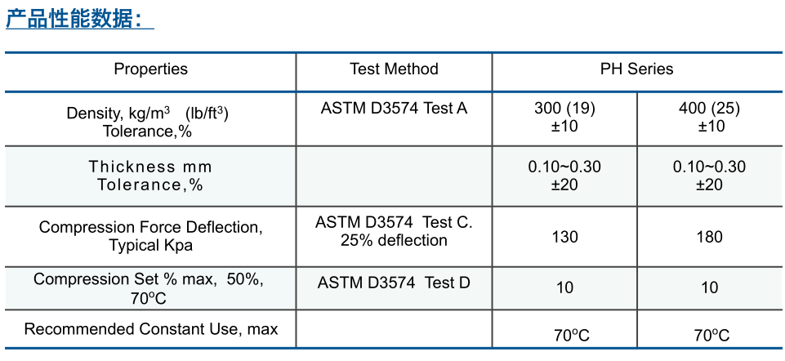The width and height of the screenshot is (785, 361).
Task: Select the Properties column header
Action: (x=150, y=69)
